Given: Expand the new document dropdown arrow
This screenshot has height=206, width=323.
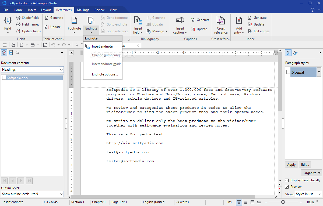Looking at the screenshot, I should tap(27, 45).
